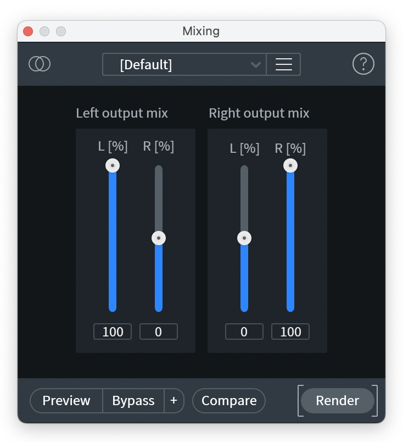Click Left output L value field showing 100
The width and height of the screenshot is (403, 442).
(x=113, y=331)
